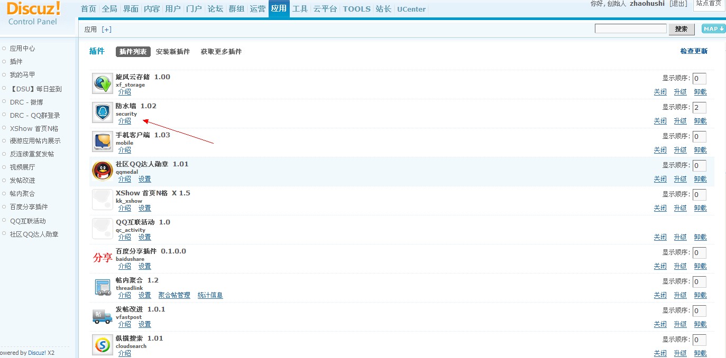Switch to the 插件列表 tab
726x358 pixels.
pos(133,52)
